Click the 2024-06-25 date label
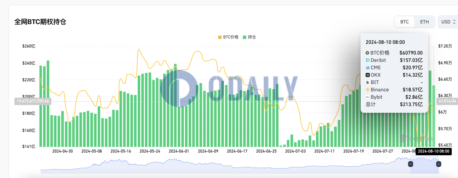458x178 pixels. [x=266, y=151]
